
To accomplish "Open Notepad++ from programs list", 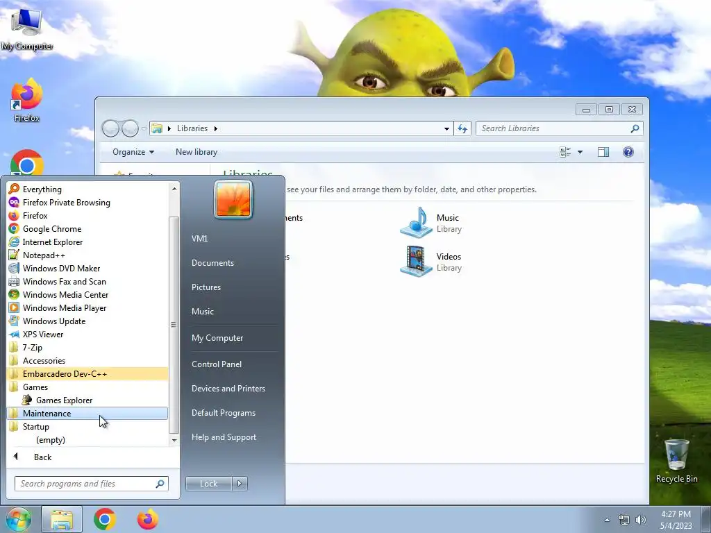I will (x=87, y=255).
